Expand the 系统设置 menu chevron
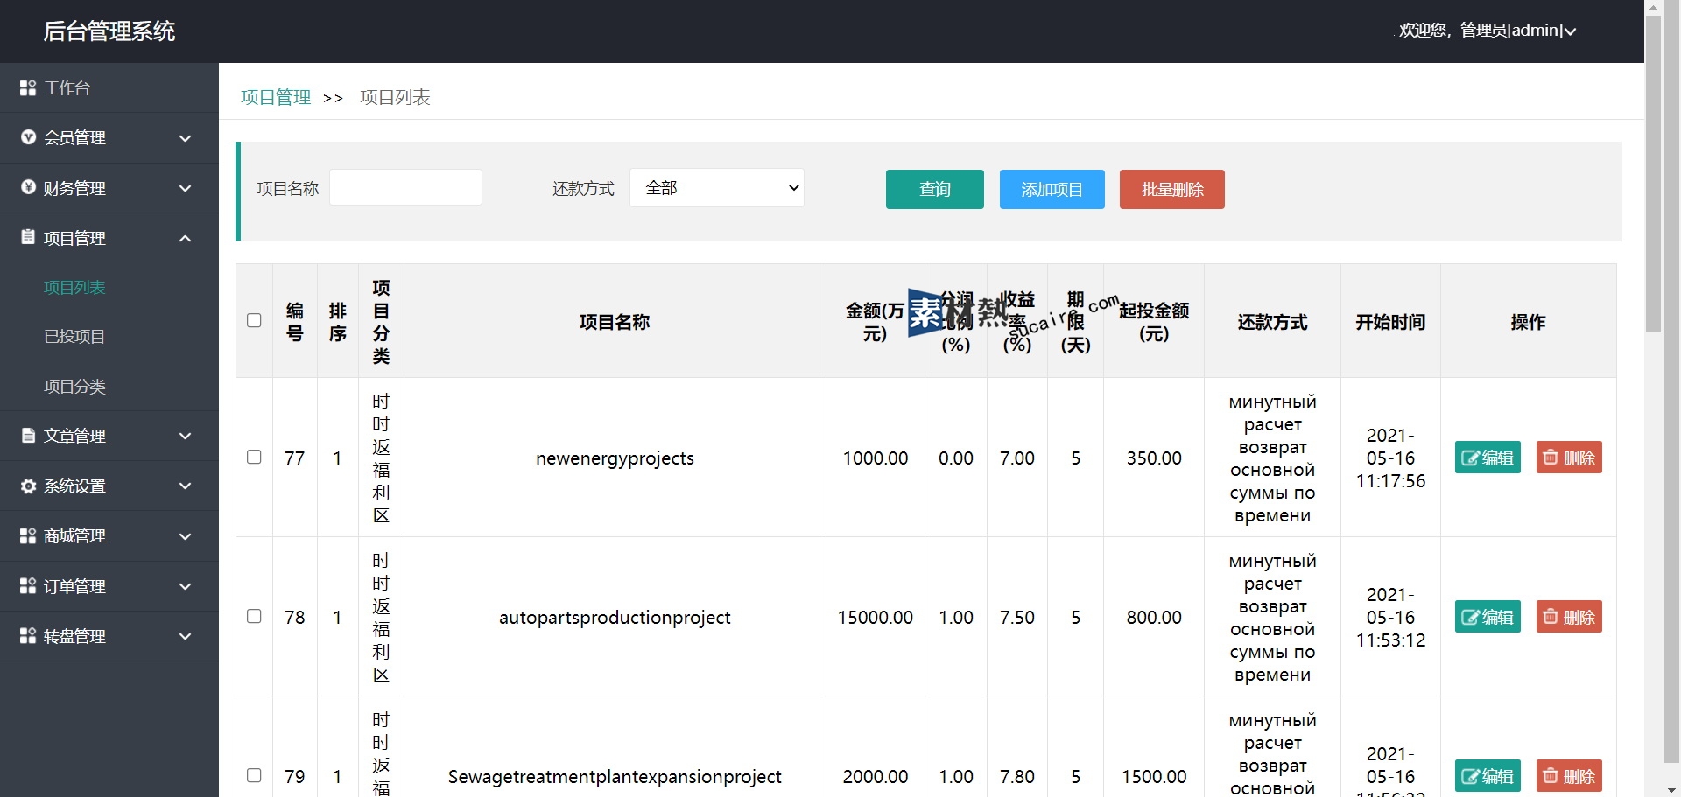Screen dimensions: 1681x797 185,486
